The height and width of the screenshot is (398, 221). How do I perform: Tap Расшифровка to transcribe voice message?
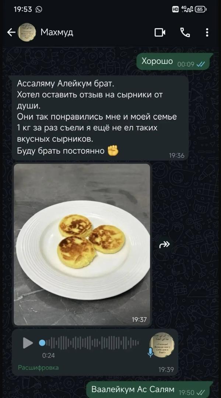[x=38, y=367]
